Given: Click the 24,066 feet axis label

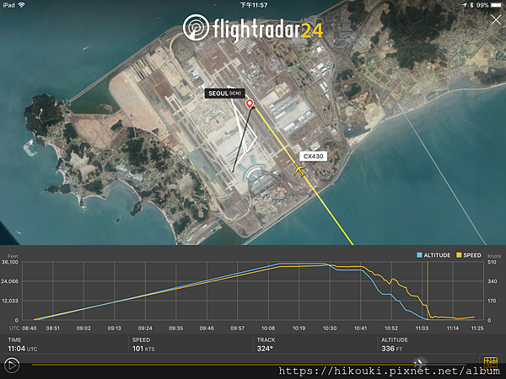Looking at the screenshot, I should pos(10,281).
